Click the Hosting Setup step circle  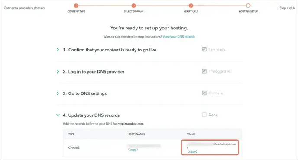[x=248, y=6]
